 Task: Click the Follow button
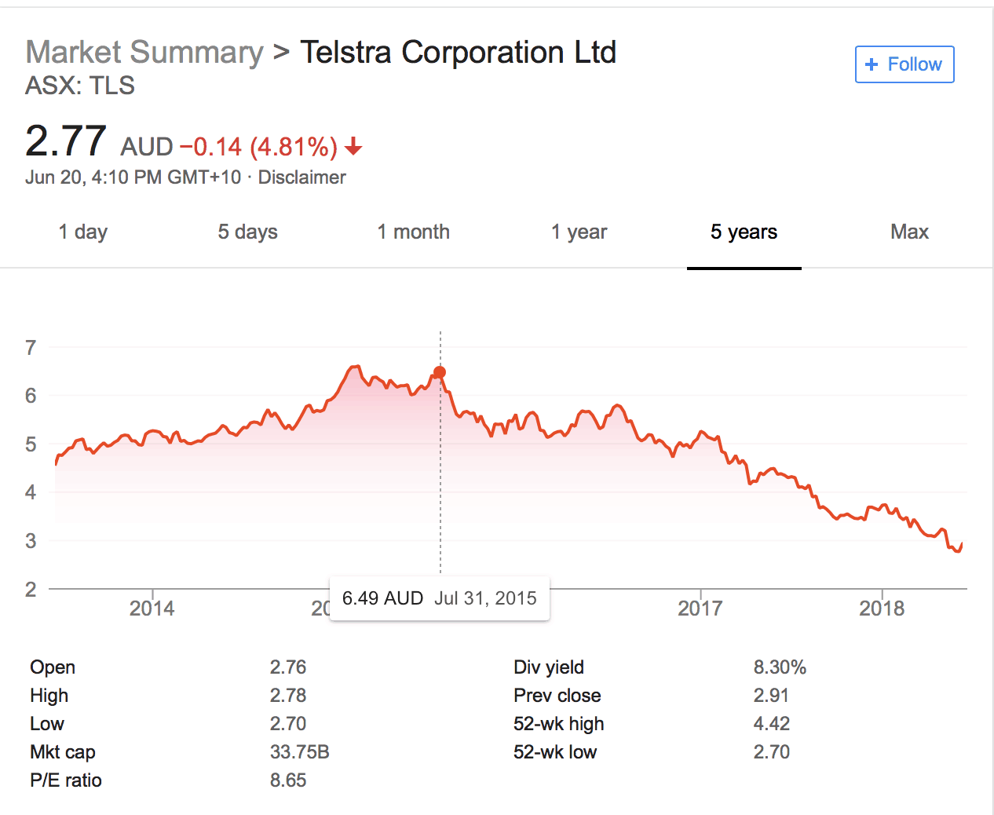pos(904,64)
